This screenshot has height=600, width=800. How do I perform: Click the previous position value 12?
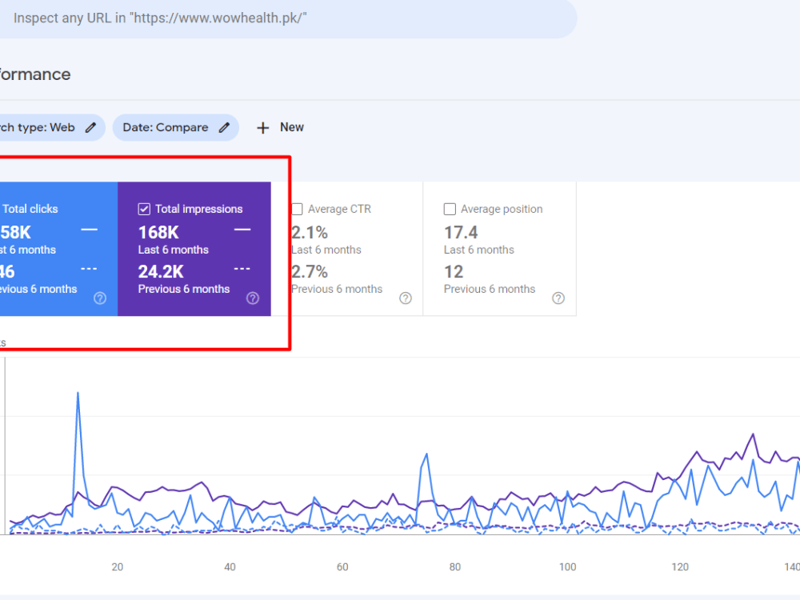click(454, 272)
